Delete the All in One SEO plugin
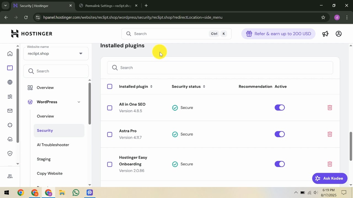The height and width of the screenshot is (198, 353). tap(330, 108)
